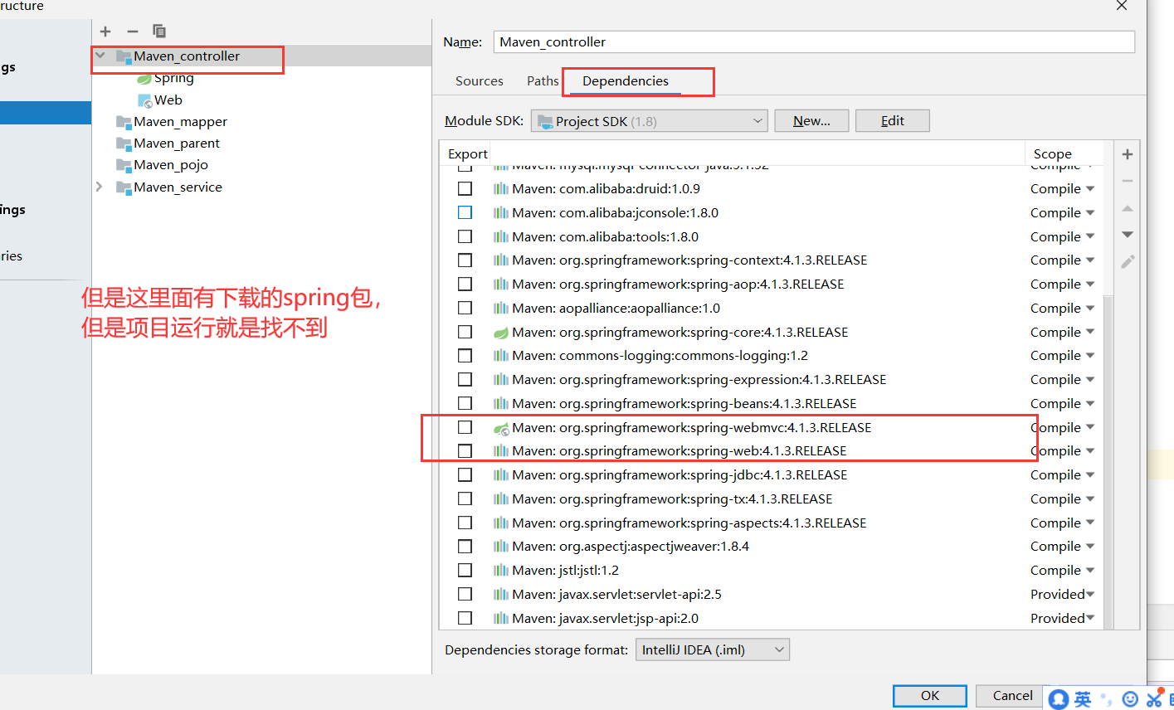Change Provided scope for servlet-api
This screenshot has width=1174, height=710.
pyautogui.click(x=1062, y=595)
